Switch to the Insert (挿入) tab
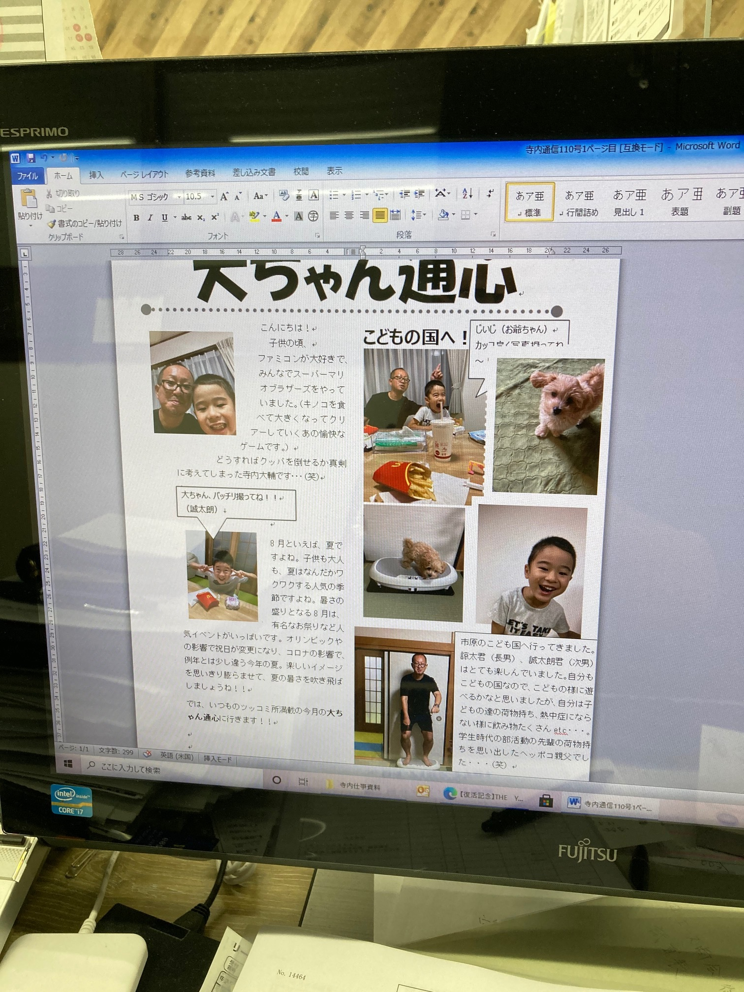744x992 pixels. 96,175
